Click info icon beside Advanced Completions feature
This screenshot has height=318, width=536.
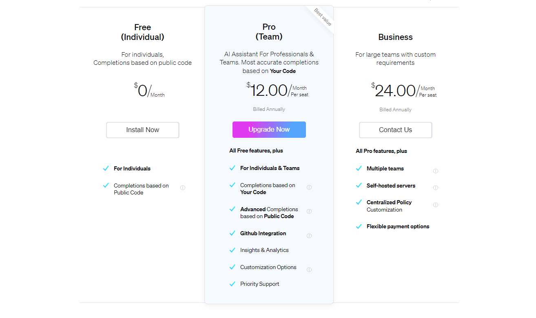309,212
